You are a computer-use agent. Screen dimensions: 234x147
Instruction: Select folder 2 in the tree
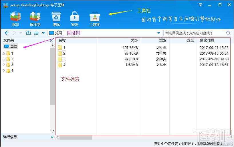click(x=10, y=59)
